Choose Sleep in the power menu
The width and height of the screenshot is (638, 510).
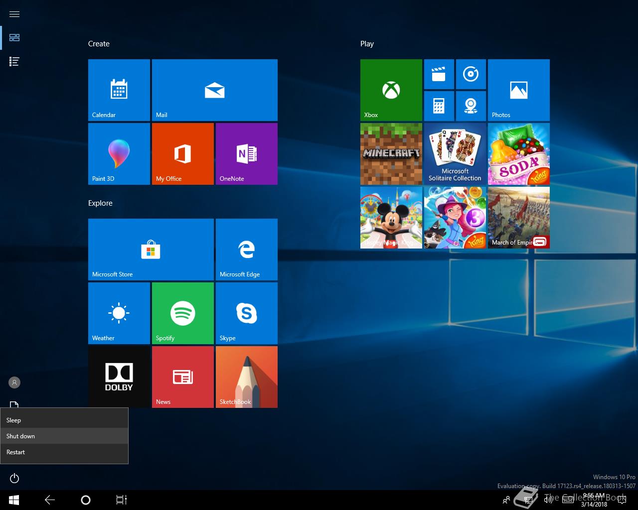(x=64, y=420)
